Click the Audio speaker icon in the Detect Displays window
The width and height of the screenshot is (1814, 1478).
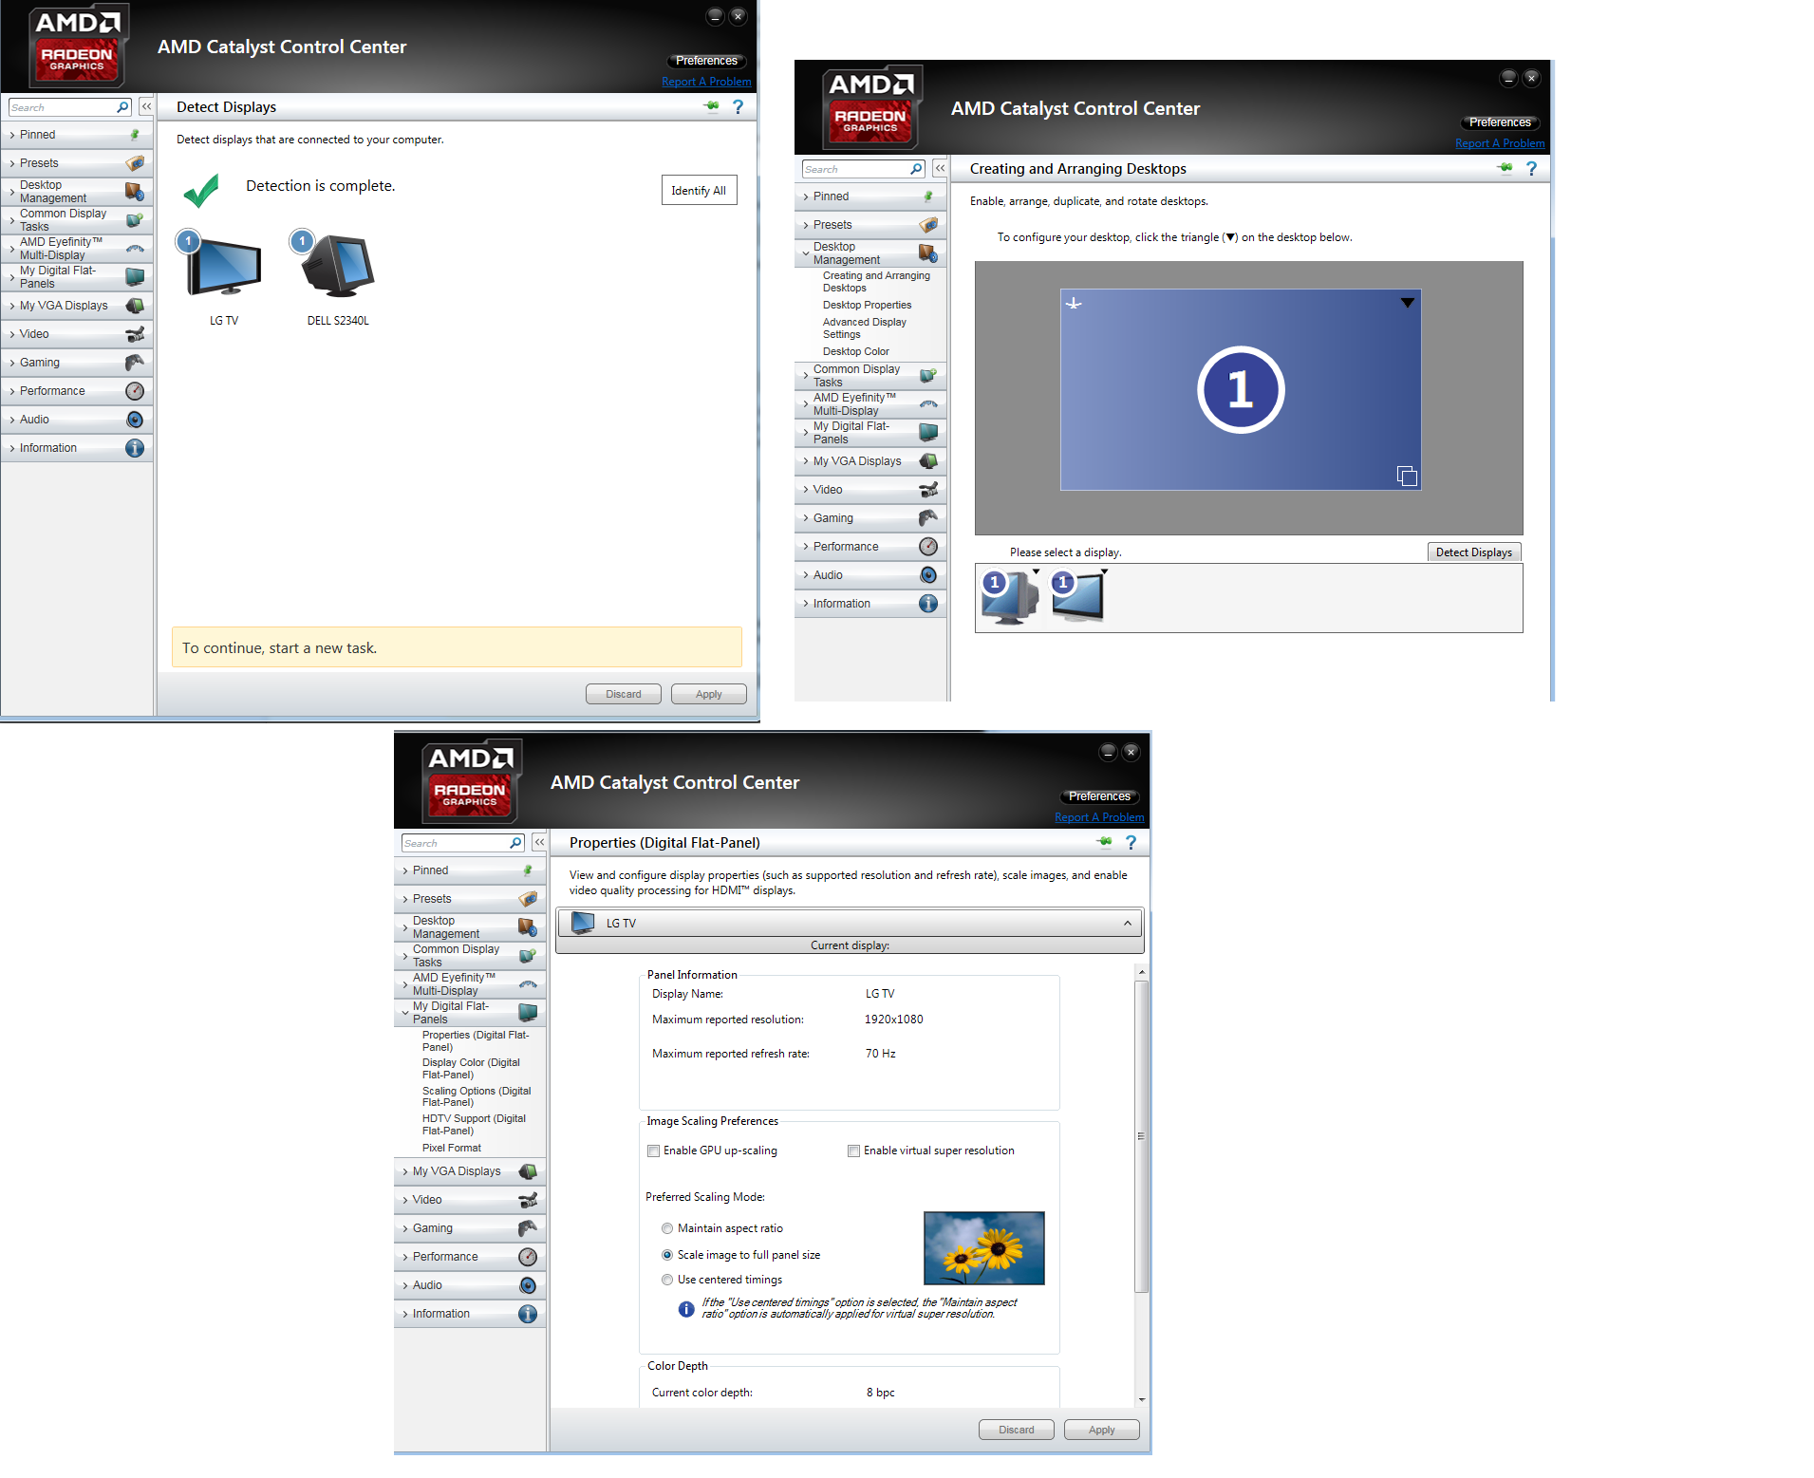click(135, 420)
